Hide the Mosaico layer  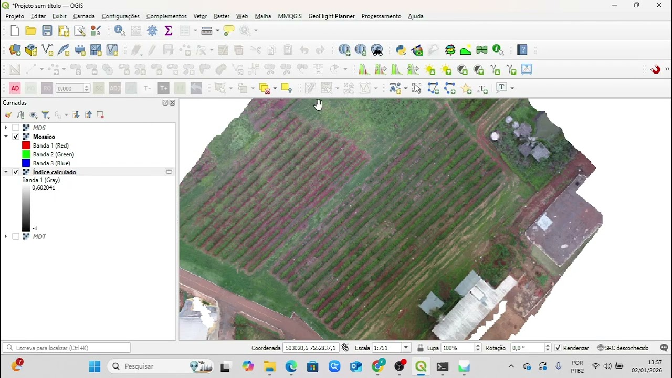point(16,136)
